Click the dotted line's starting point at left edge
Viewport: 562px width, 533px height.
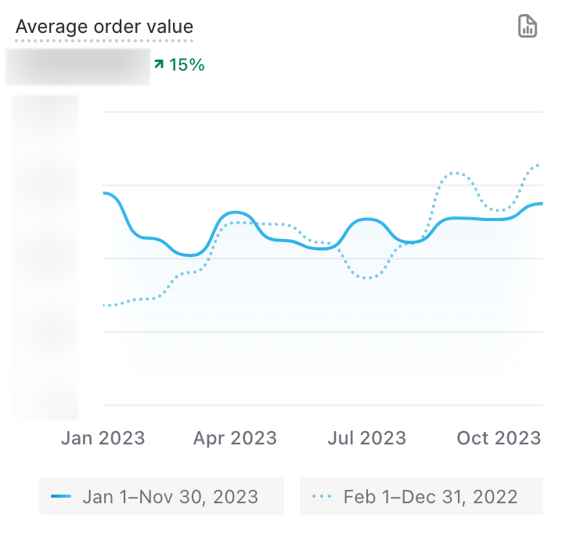(x=105, y=306)
